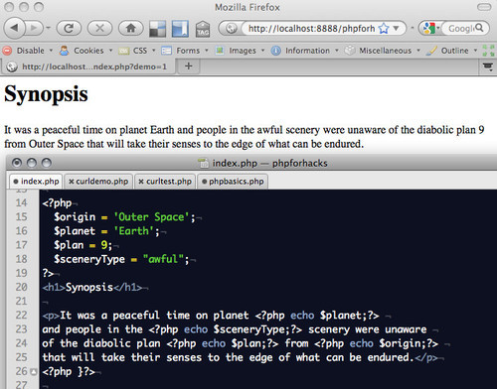This screenshot has height=389, width=497.
Task: Click the 'Outer Space' string on line 15
Action: tap(151, 217)
